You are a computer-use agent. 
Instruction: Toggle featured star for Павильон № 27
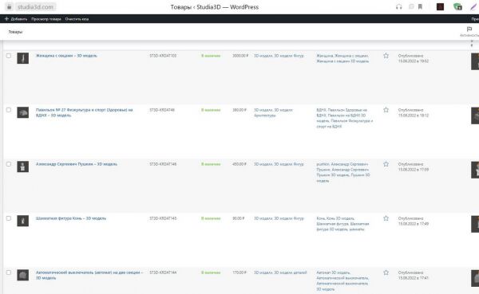pos(386,110)
